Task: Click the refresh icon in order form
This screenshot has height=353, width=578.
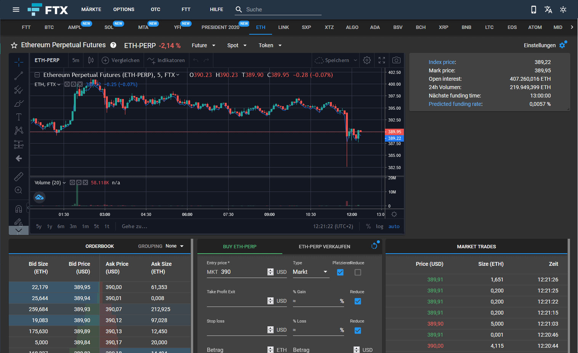Action: click(x=375, y=246)
